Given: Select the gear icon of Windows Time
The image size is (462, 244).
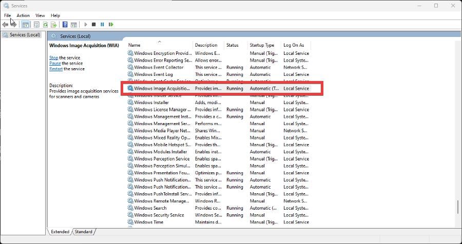Looking at the screenshot, I should (130, 222).
